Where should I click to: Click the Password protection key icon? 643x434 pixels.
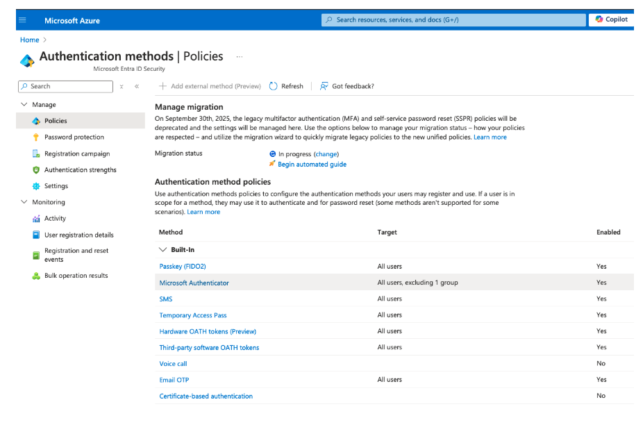pyautogui.click(x=36, y=137)
